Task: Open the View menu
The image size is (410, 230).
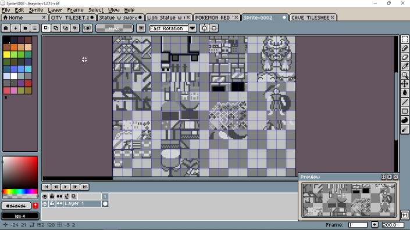Action: point(114,10)
